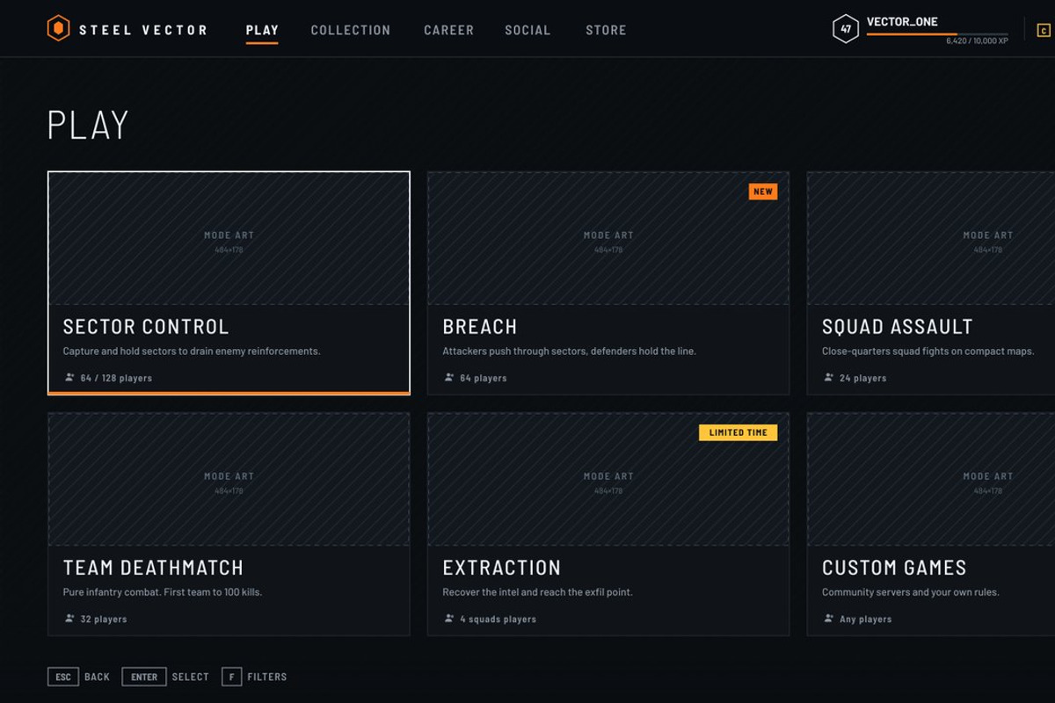
Task: Click the NEW badge on Breach
Action: tap(763, 192)
